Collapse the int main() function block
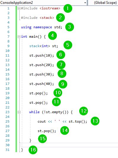Image resolution: width=118 pixels, height=158 pixels. pyautogui.click(x=19, y=37)
